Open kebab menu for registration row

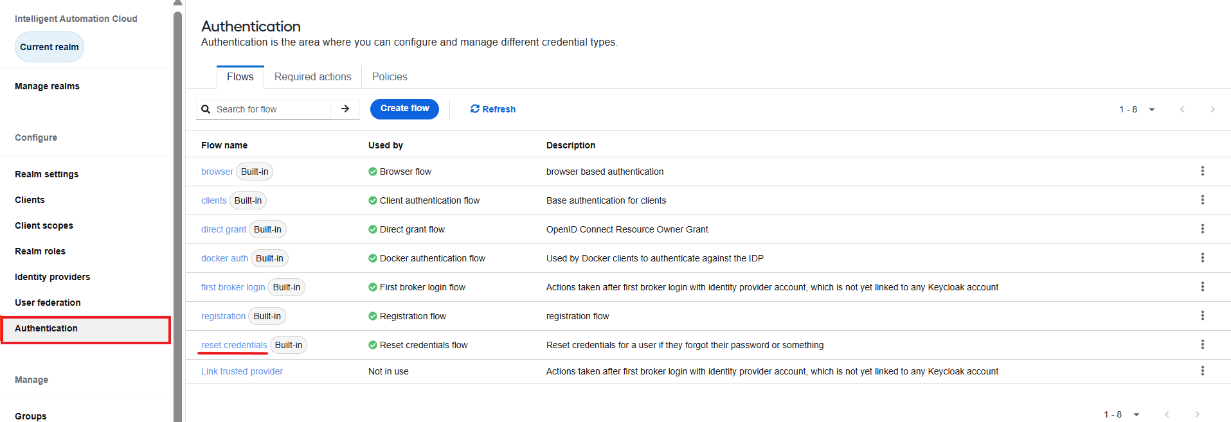(1202, 316)
